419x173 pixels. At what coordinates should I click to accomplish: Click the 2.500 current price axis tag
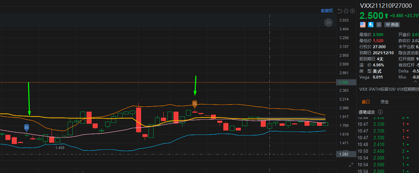(347, 82)
